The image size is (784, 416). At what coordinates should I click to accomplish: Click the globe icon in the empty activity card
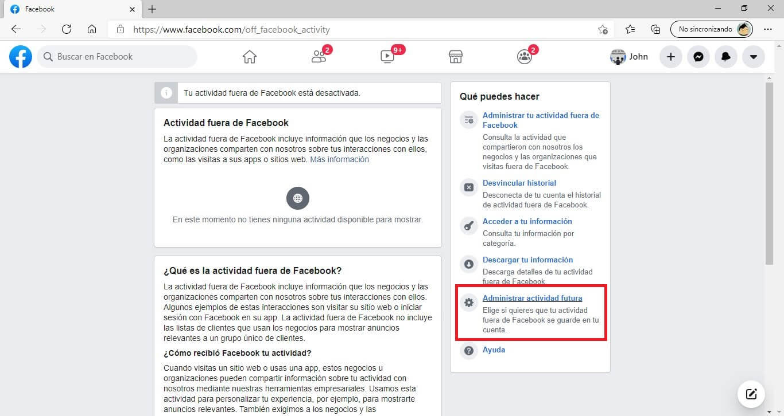point(298,198)
